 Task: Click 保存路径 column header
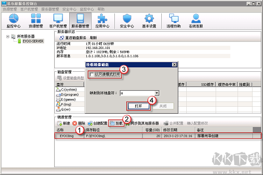point(114,130)
